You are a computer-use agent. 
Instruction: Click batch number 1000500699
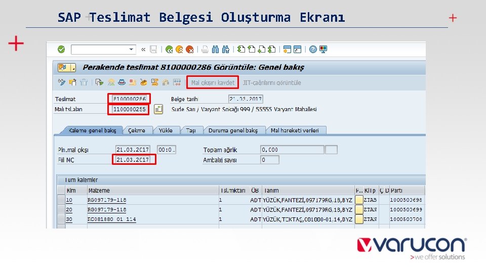406,209
